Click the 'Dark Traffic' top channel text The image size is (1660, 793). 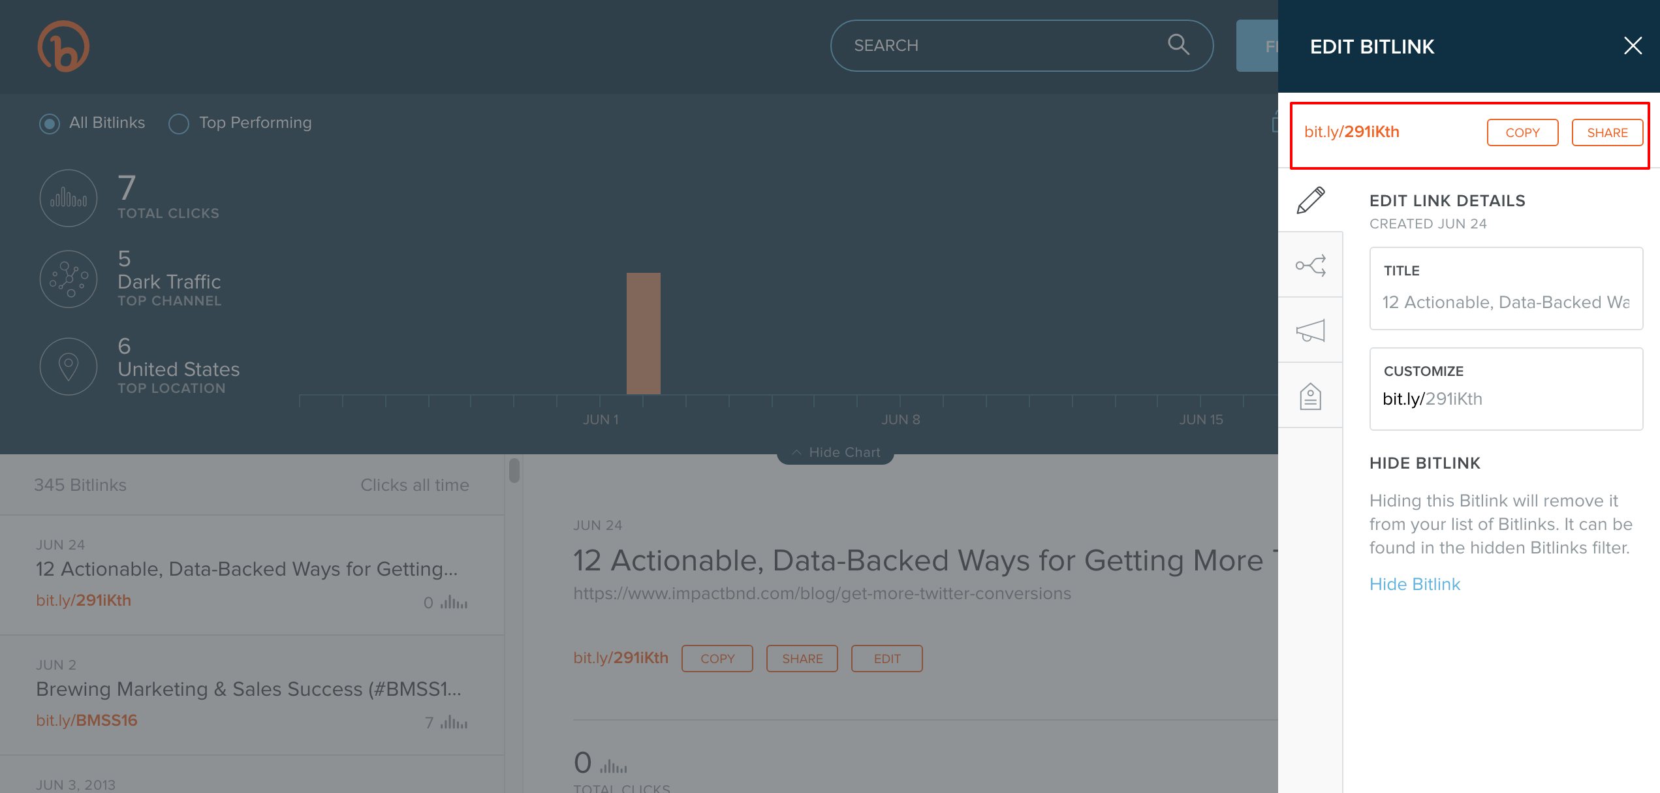tap(169, 282)
